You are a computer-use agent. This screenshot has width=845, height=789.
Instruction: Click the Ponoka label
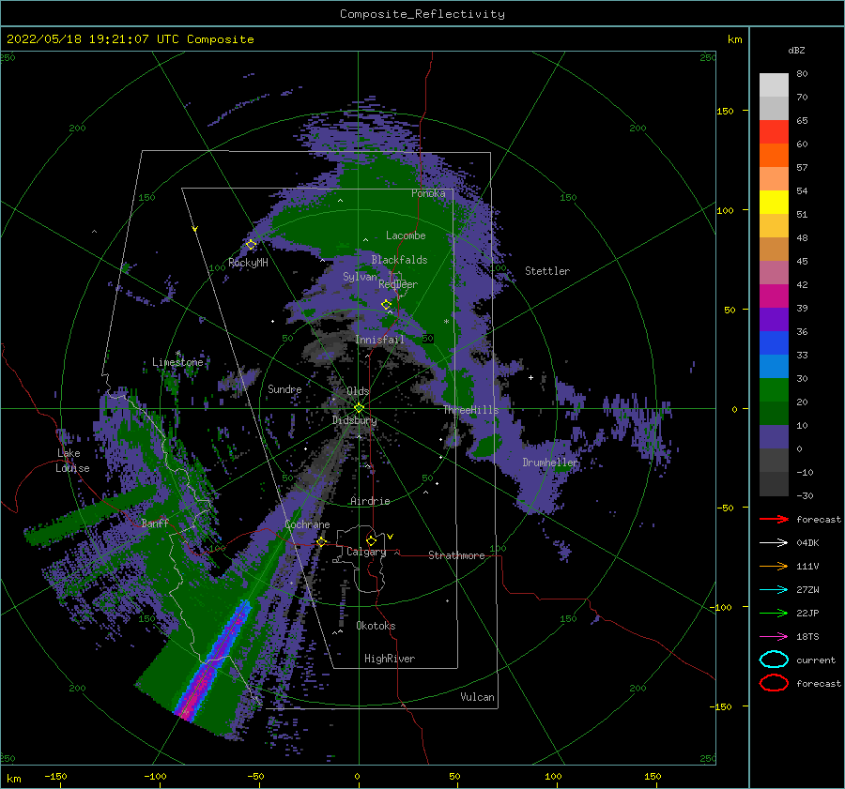[428, 193]
